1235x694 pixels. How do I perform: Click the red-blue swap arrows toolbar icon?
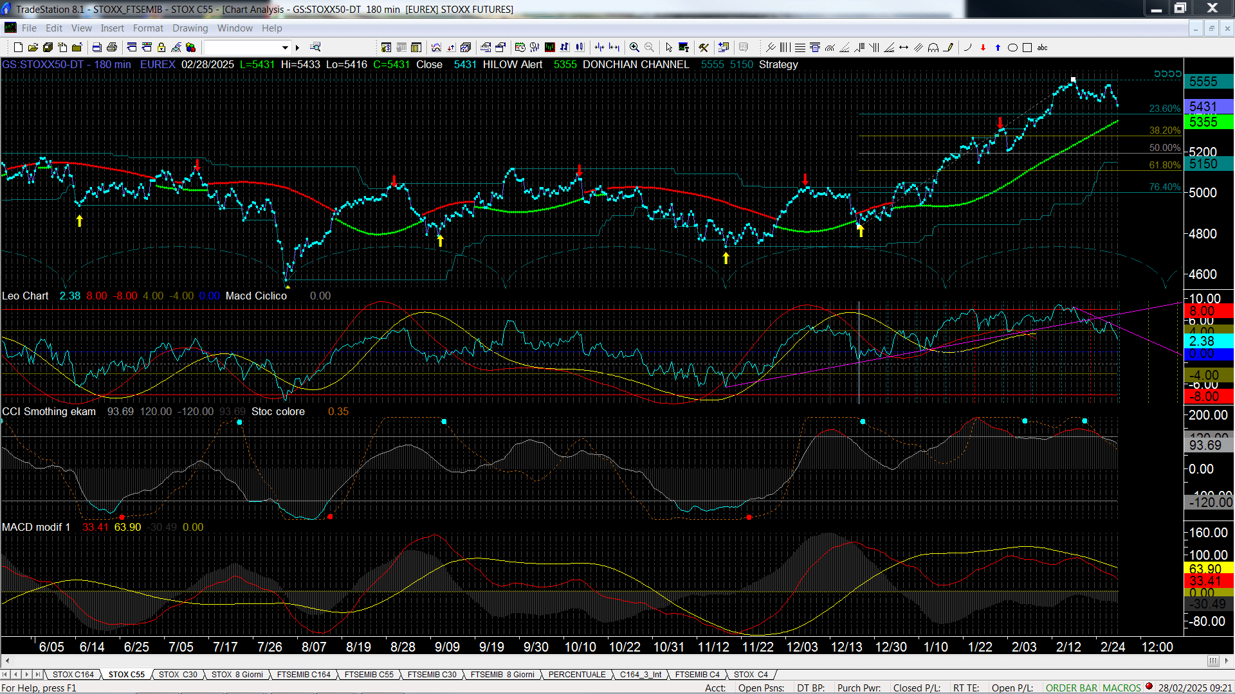click(451, 48)
